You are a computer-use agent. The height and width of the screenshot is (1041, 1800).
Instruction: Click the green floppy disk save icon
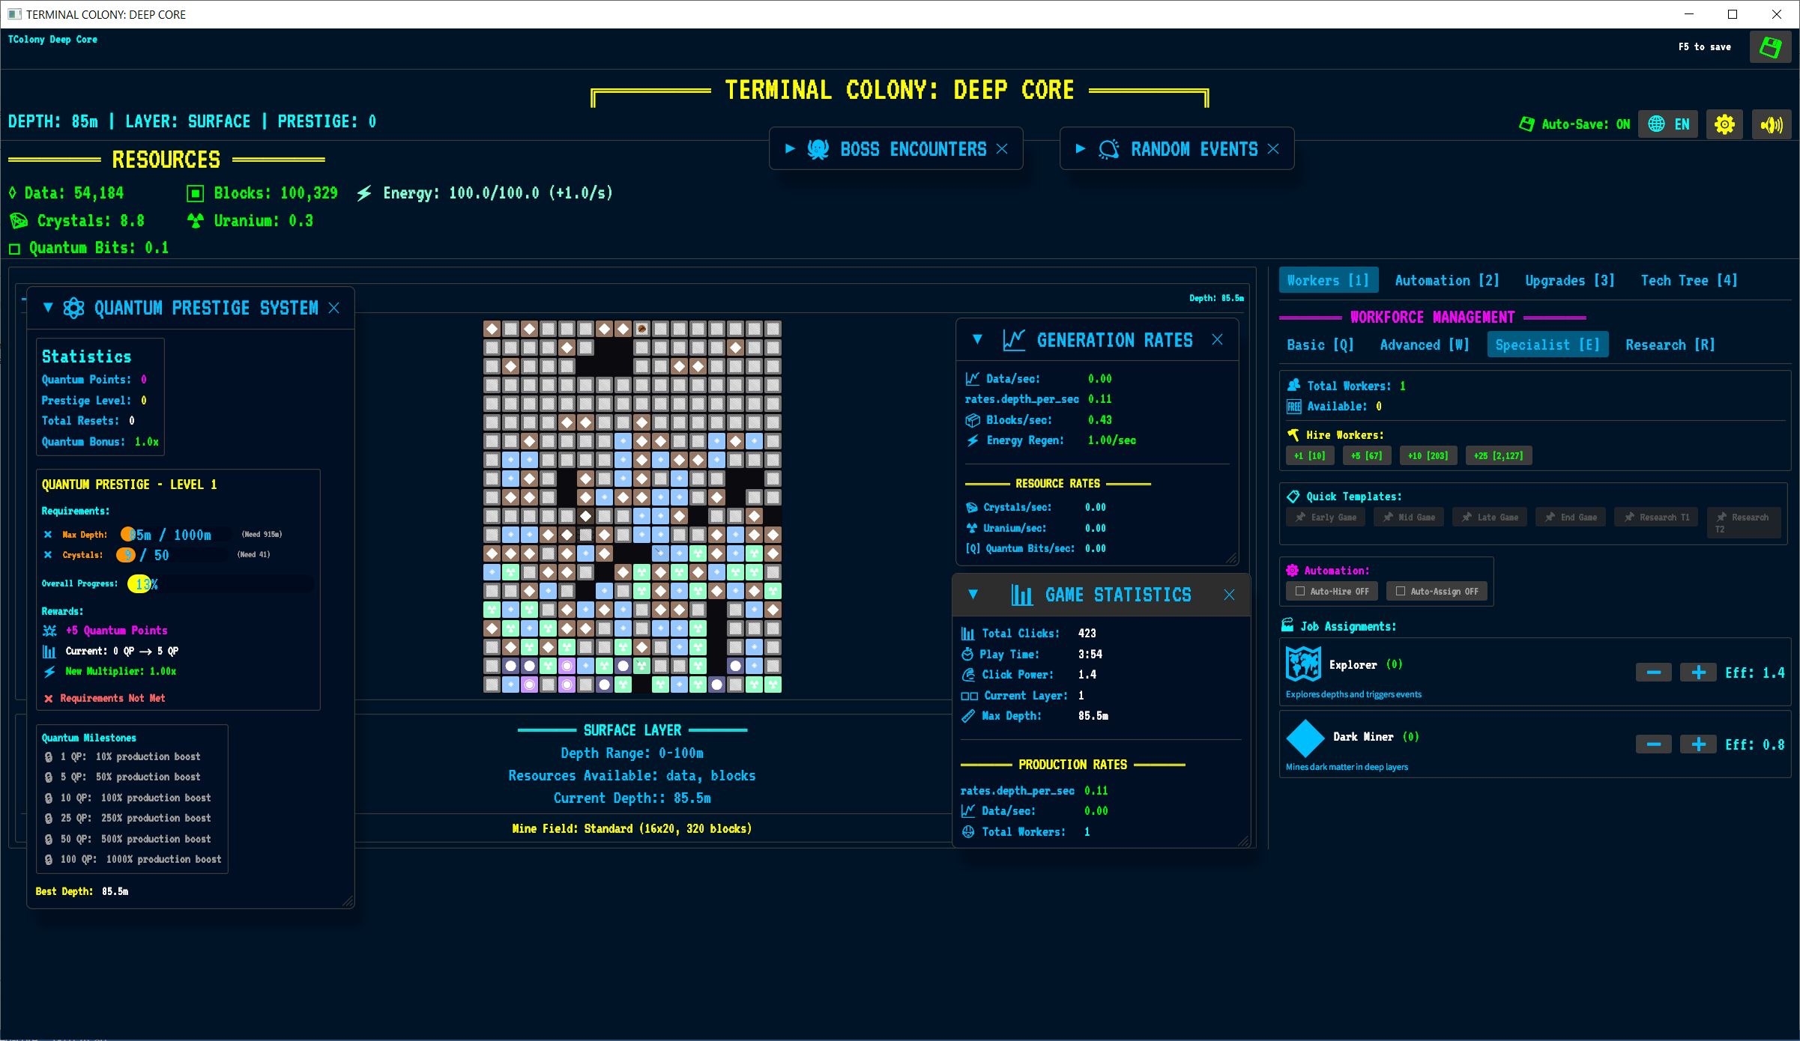(x=1770, y=48)
